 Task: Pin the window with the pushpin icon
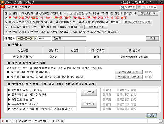140,2
